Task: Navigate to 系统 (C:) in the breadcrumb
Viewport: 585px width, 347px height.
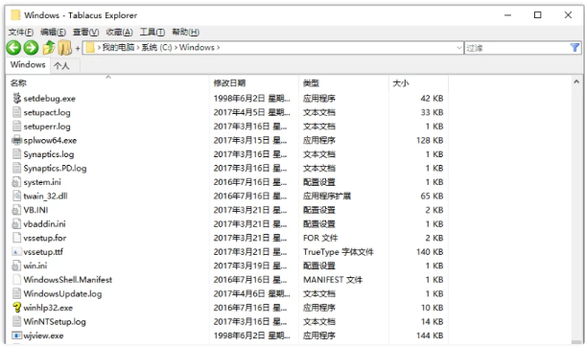Action: tap(156, 48)
